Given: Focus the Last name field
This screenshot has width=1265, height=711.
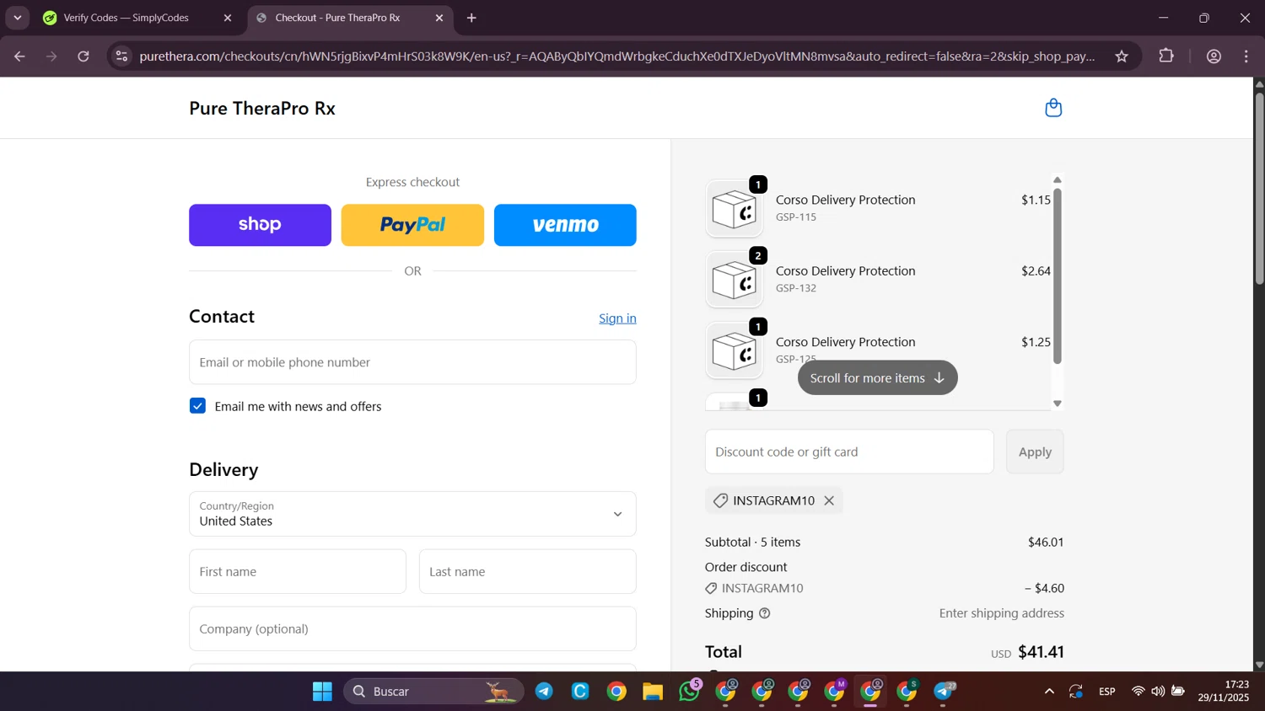Looking at the screenshot, I should (x=528, y=571).
